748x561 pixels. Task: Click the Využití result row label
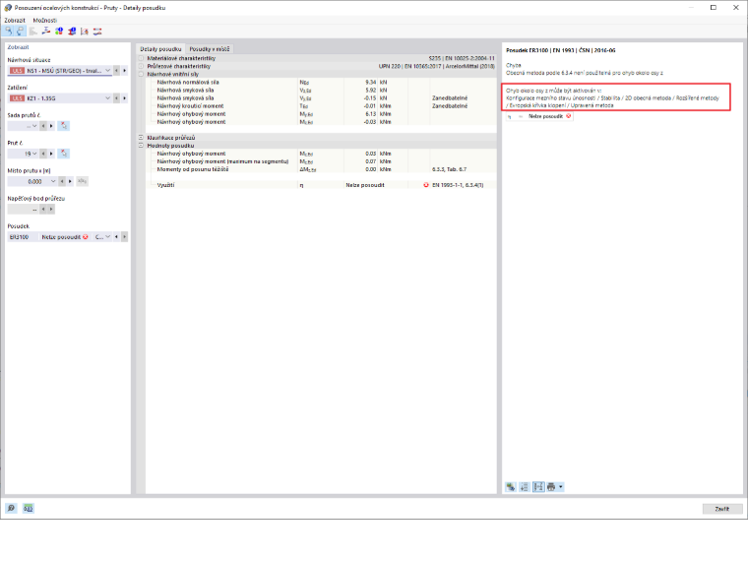point(165,185)
